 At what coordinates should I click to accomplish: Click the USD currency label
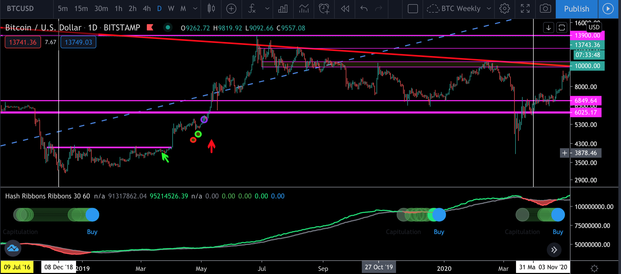point(594,27)
